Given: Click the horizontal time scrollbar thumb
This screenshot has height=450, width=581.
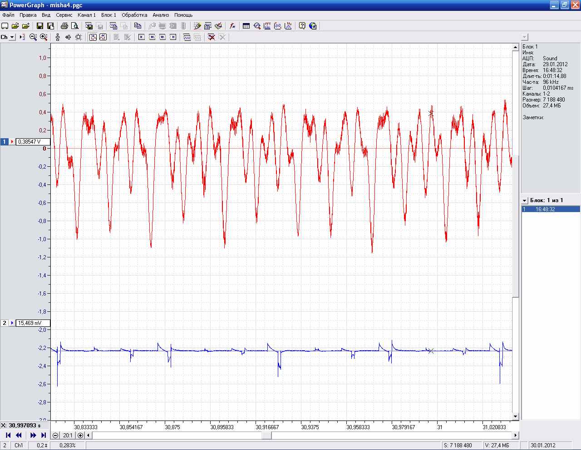Looking at the screenshot, I should [266, 435].
